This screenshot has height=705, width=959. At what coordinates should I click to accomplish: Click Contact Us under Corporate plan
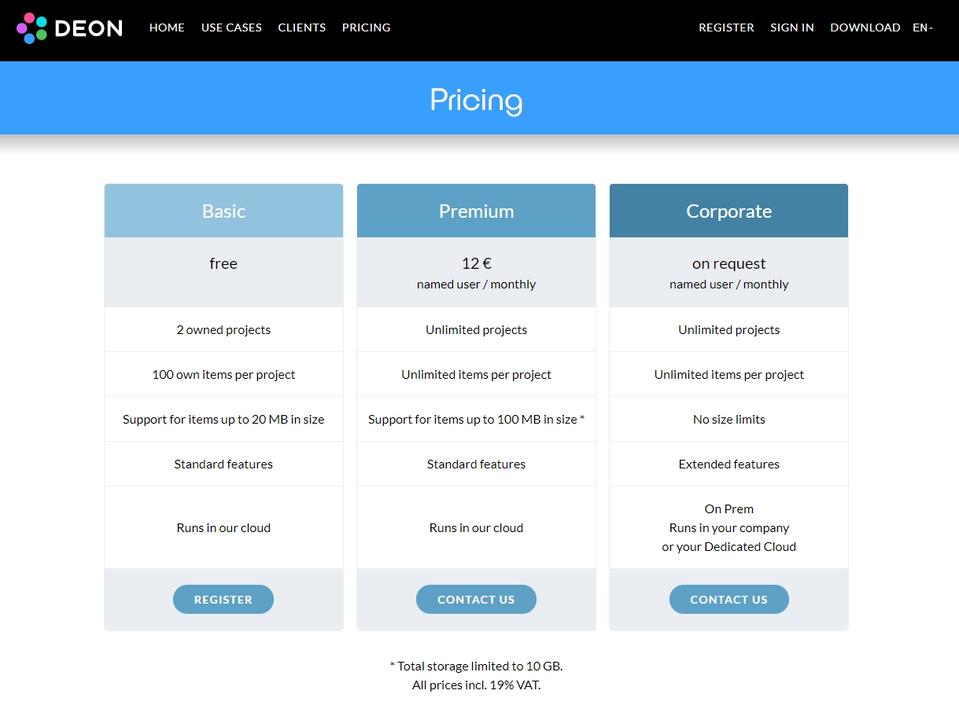pos(728,599)
